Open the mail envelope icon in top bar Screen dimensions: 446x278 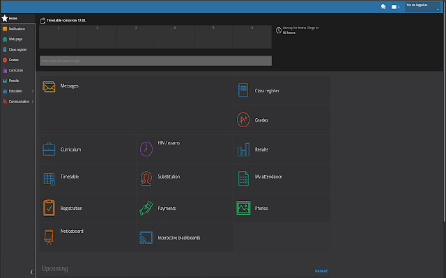pos(394,6)
